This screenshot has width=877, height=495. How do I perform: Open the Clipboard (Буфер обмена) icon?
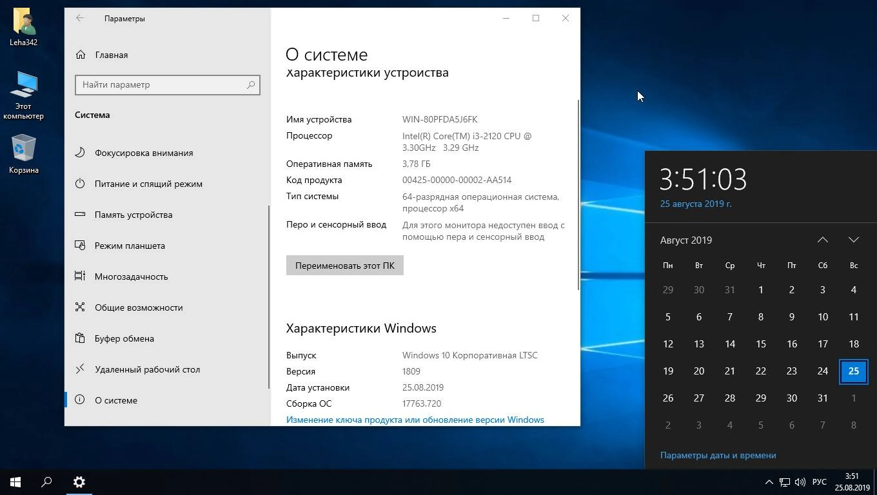coord(80,338)
